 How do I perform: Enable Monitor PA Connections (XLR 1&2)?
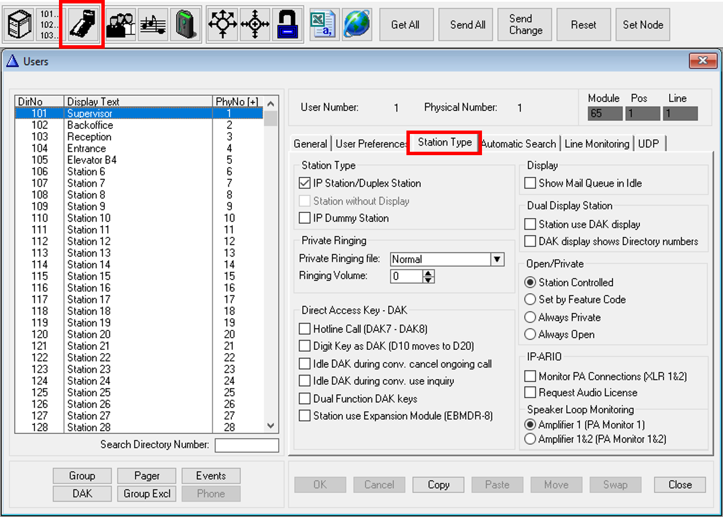[x=530, y=377]
